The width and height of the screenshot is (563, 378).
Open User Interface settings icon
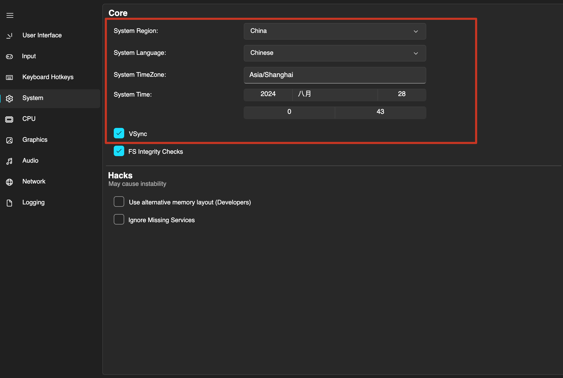(9, 36)
